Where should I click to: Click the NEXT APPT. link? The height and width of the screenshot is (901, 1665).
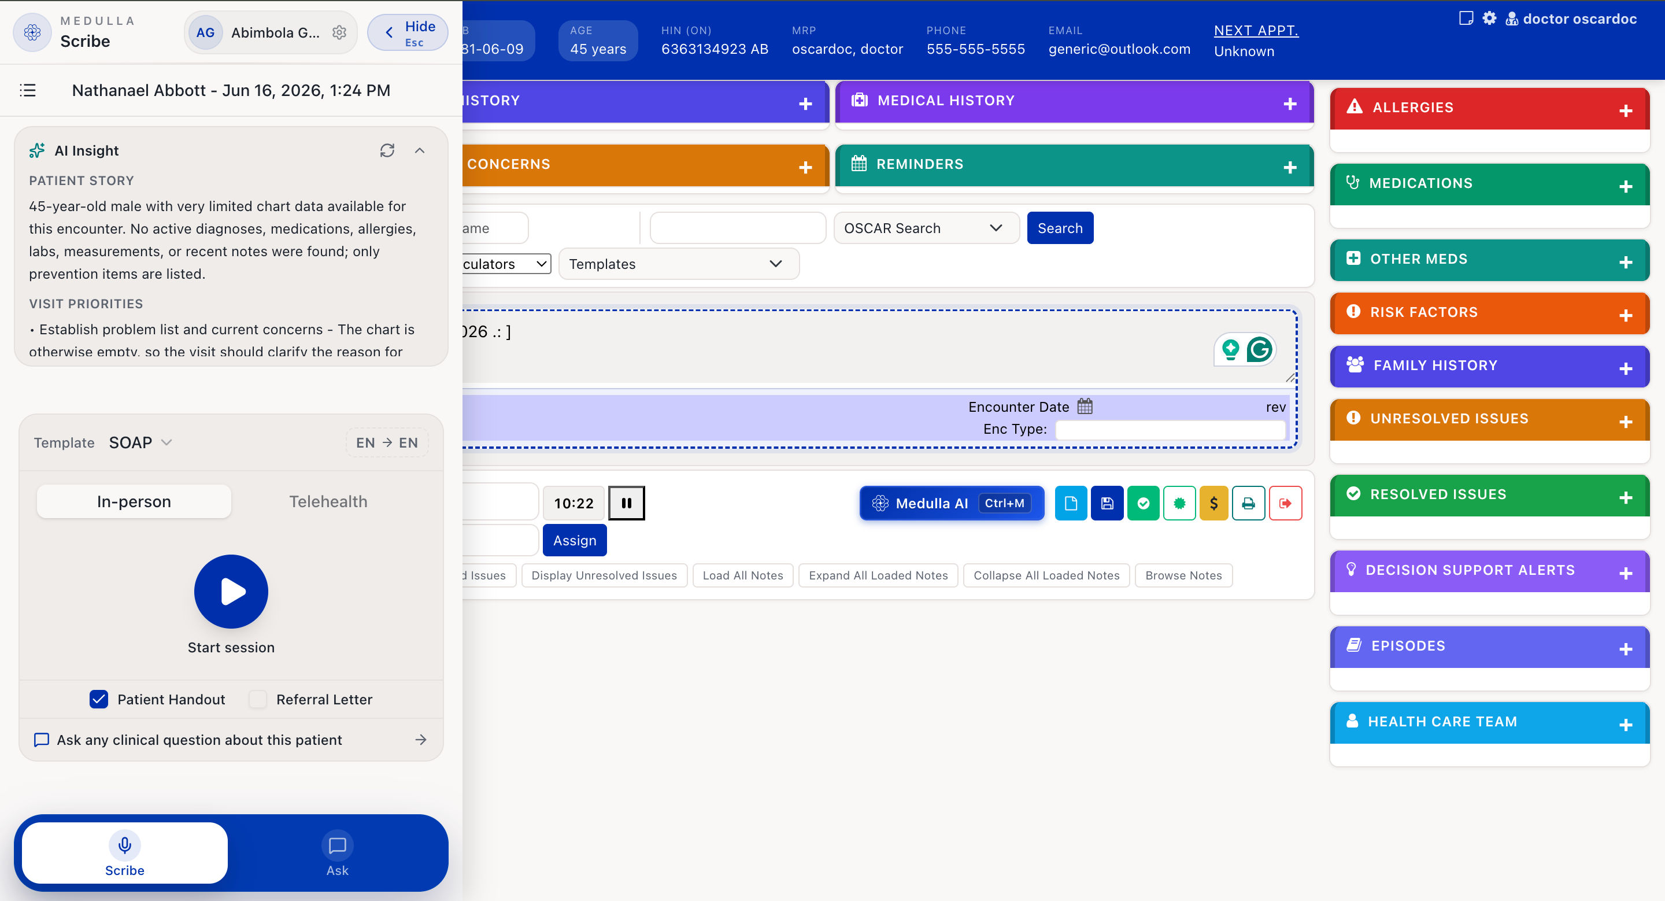point(1256,31)
